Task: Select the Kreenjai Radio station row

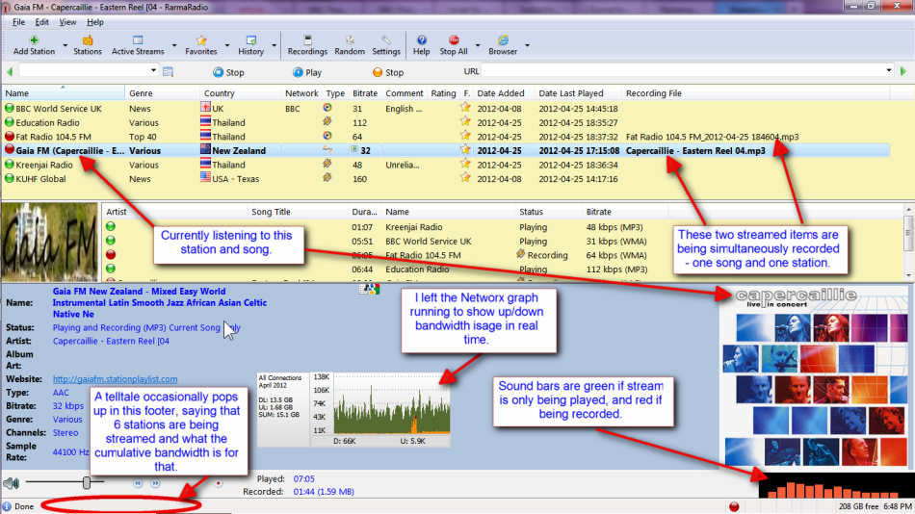Action: point(446,165)
